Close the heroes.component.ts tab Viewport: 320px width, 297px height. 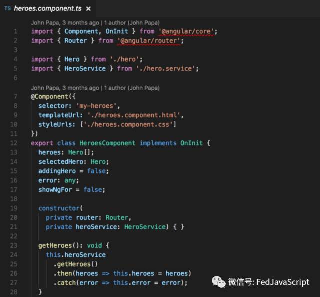pos(88,9)
